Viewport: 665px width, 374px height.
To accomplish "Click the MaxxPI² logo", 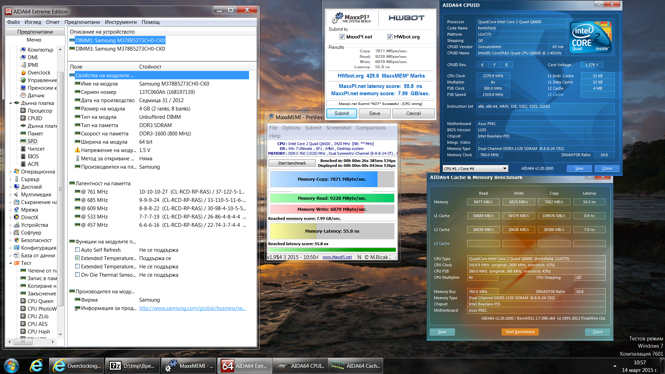I will point(352,18).
